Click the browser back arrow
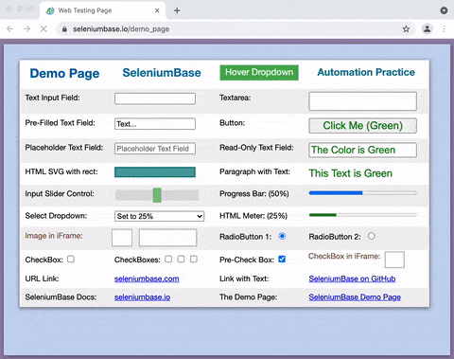 pos(10,29)
